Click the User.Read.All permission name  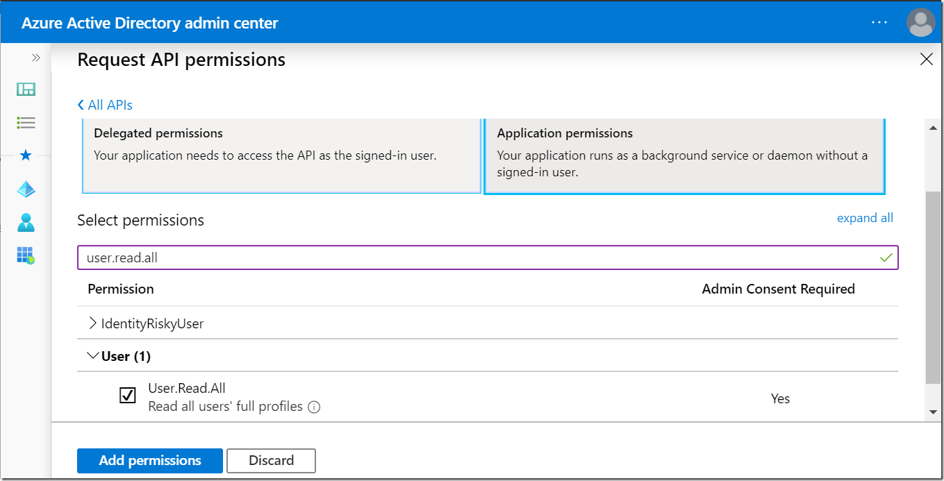187,389
